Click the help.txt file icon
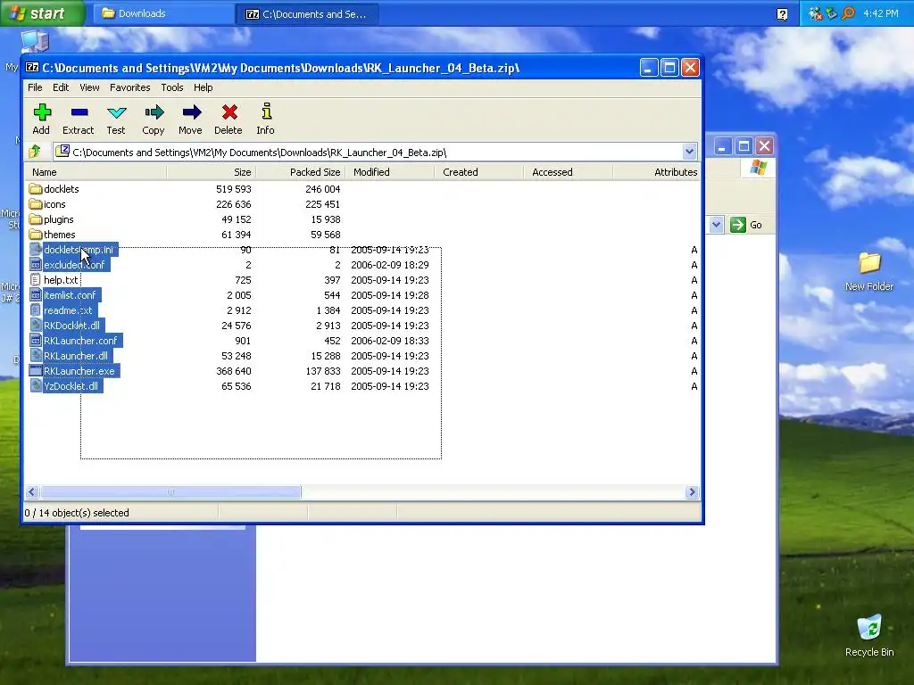 click(36, 279)
